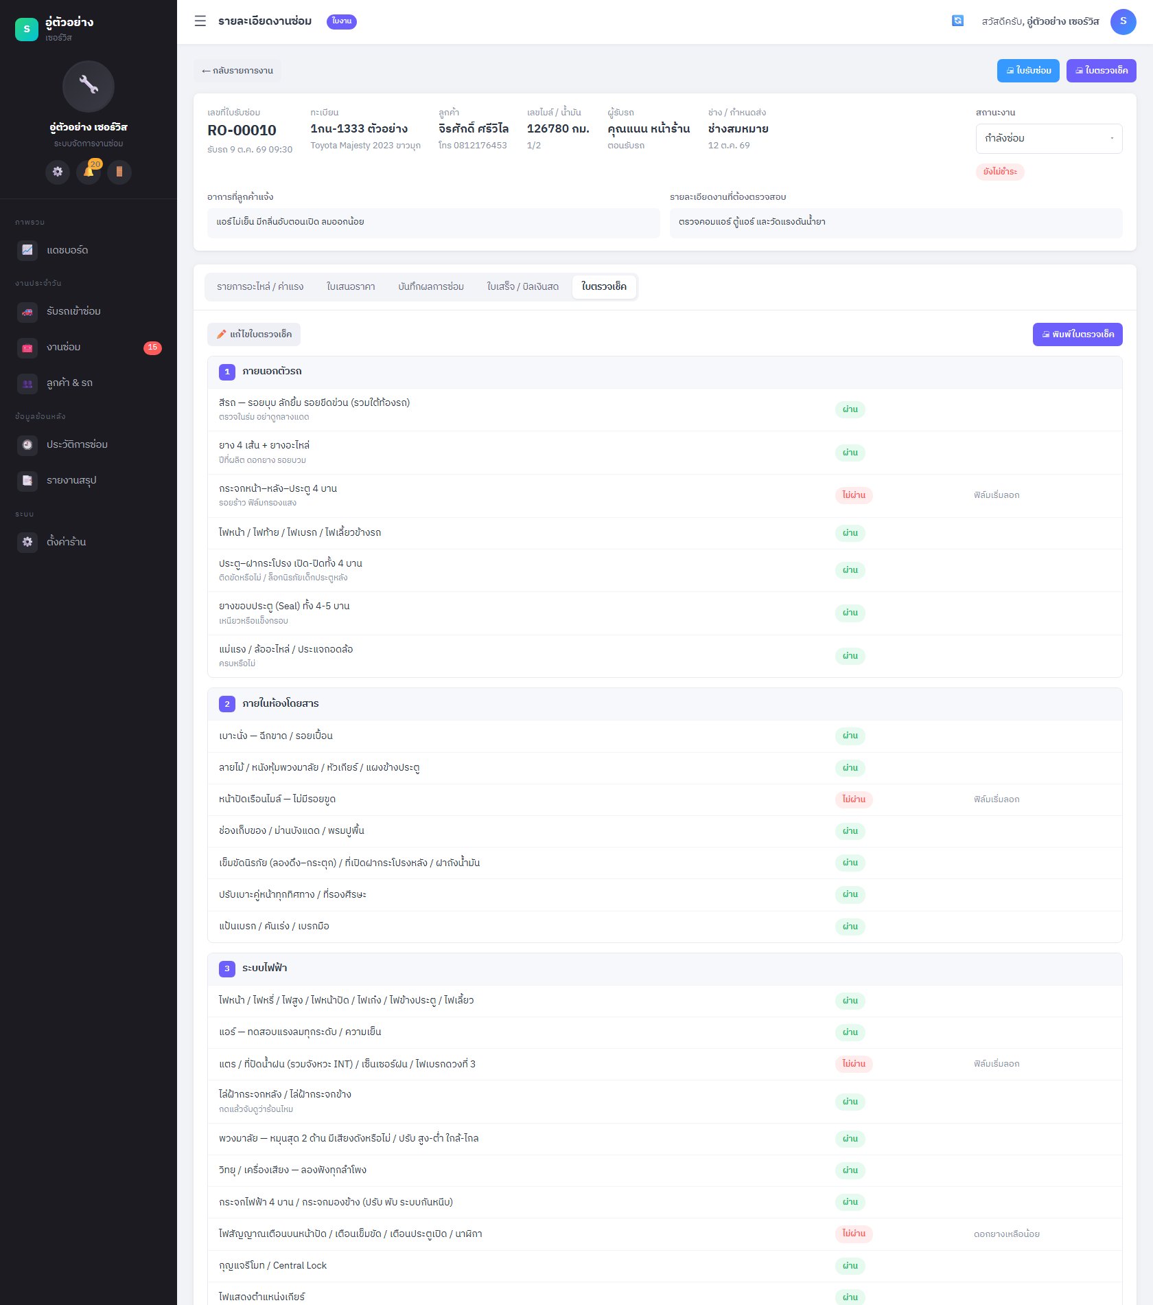The height and width of the screenshot is (1305, 1153).
Task: Open งานซ่อม in the sidebar
Action: [89, 348]
